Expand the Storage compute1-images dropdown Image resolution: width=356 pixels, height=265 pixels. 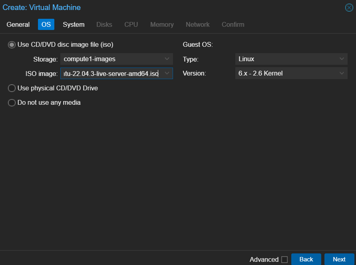click(x=167, y=59)
